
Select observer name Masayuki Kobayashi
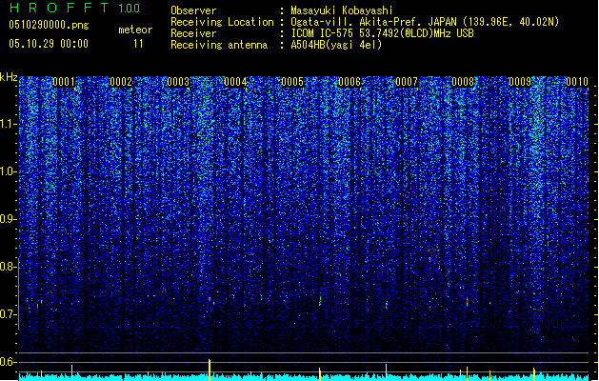pyautogui.click(x=342, y=10)
